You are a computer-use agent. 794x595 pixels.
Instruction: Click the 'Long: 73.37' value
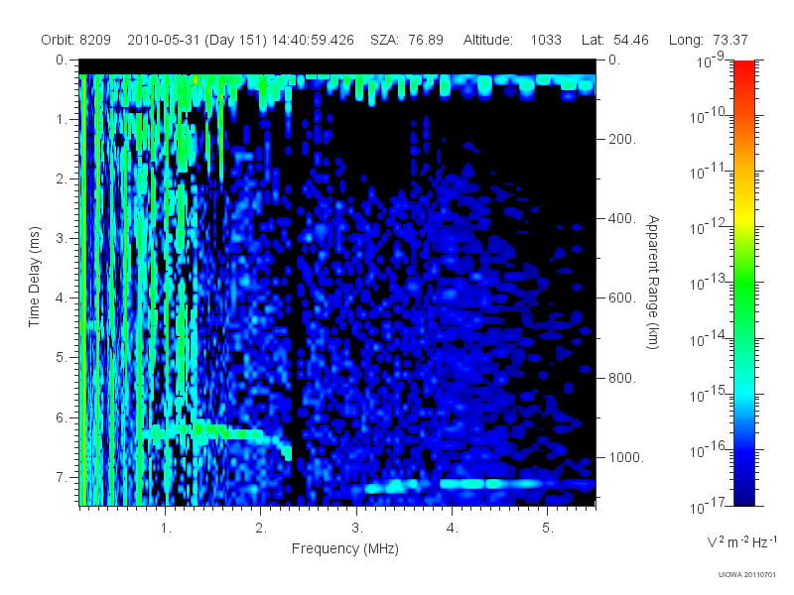(x=708, y=40)
